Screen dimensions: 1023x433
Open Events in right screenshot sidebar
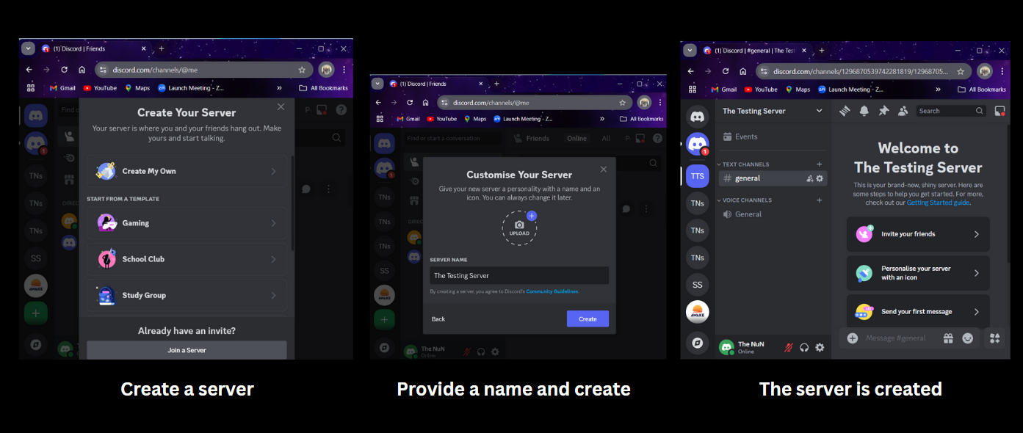click(x=773, y=137)
